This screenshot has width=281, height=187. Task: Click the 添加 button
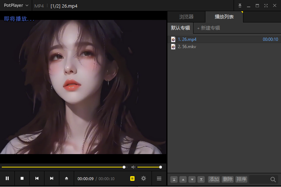tap(214, 179)
